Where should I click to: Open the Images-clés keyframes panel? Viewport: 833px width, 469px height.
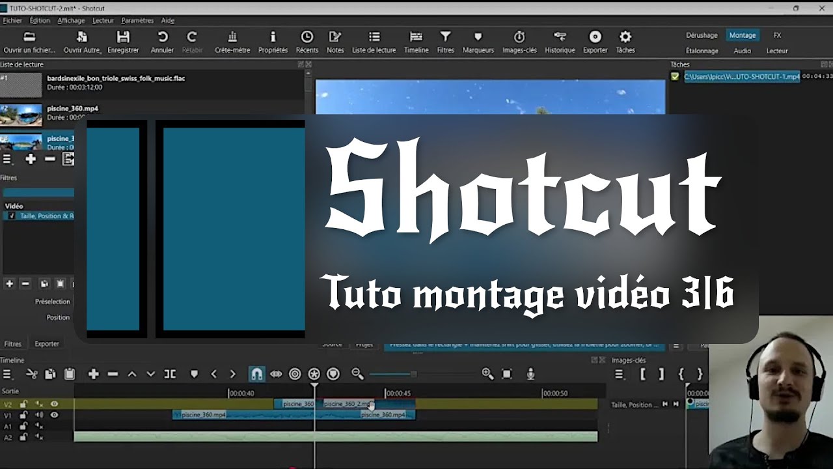point(519,42)
